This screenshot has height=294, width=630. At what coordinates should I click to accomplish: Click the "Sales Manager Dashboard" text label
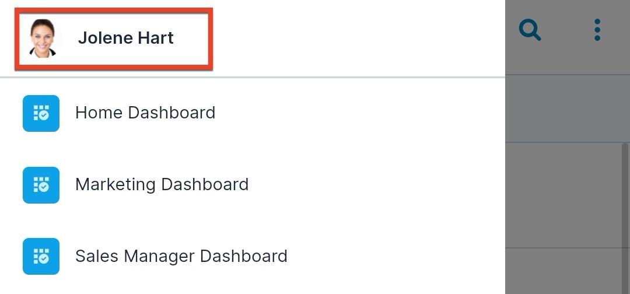click(x=181, y=256)
